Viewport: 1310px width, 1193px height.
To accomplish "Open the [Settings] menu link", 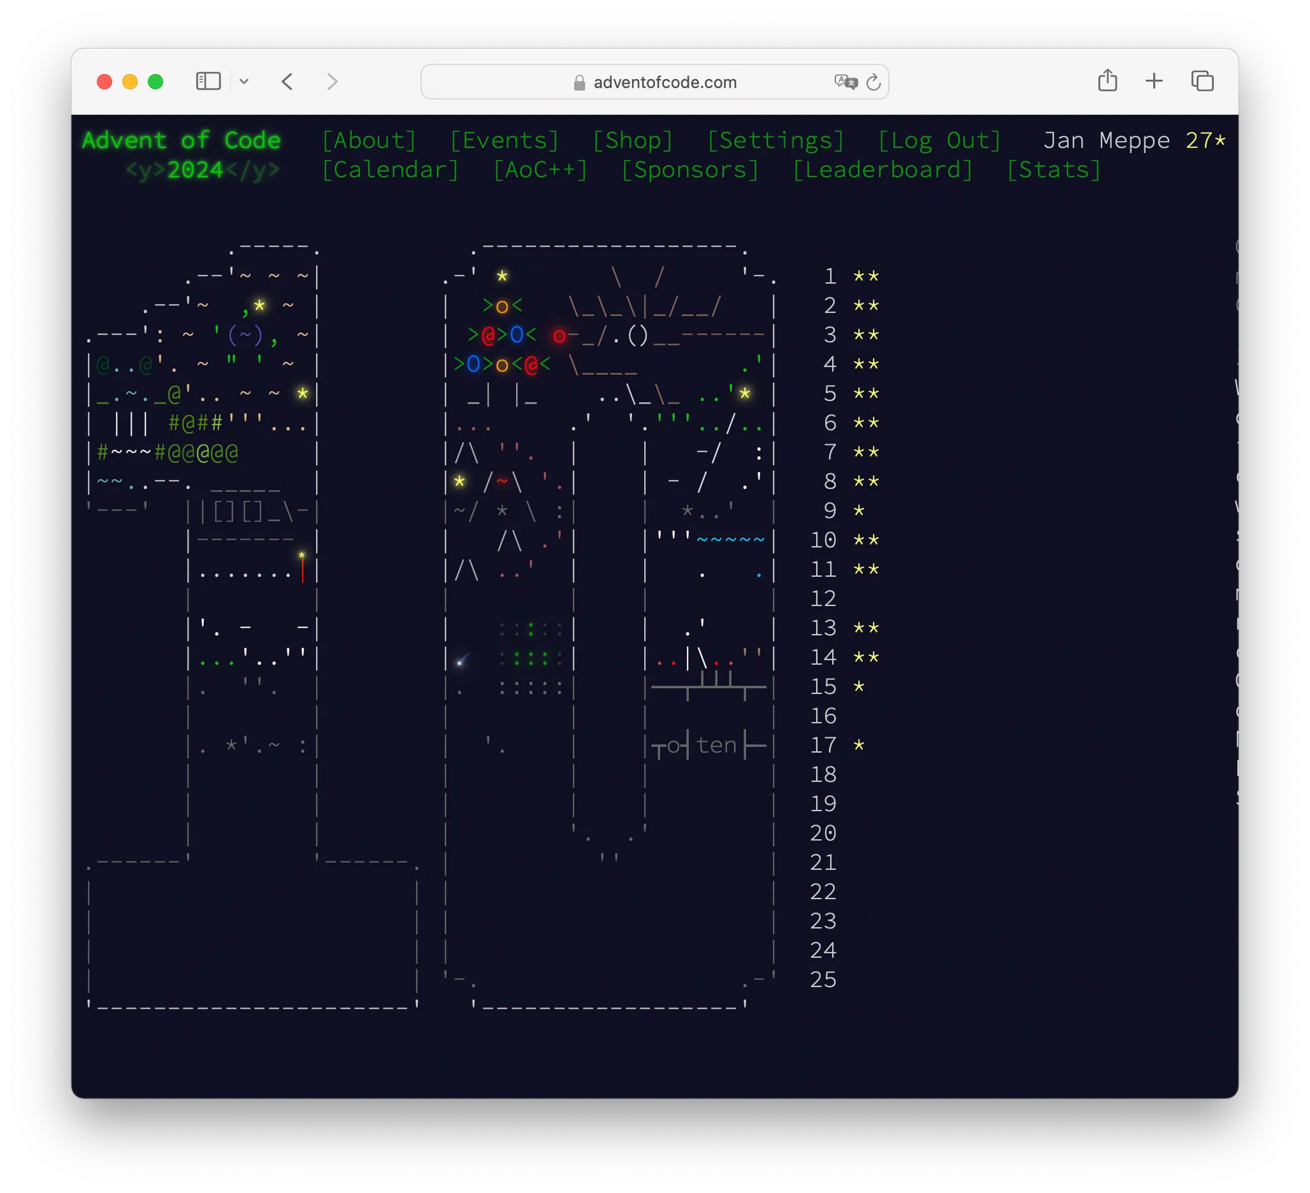I will [775, 140].
